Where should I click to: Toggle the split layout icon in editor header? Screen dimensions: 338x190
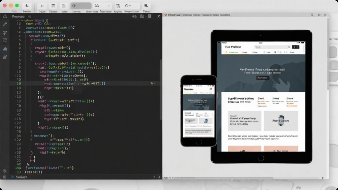142,16
